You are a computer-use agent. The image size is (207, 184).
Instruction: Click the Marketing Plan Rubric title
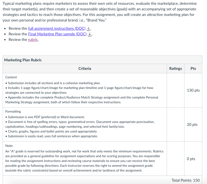(x=23, y=60)
